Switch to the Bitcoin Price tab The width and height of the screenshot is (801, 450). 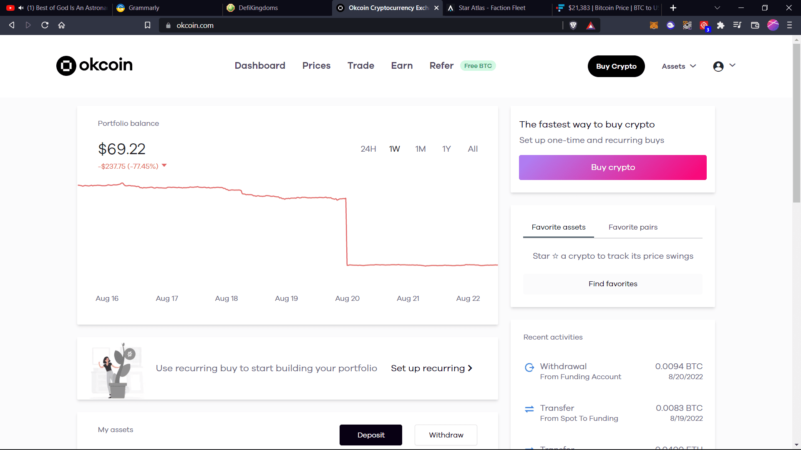[607, 8]
